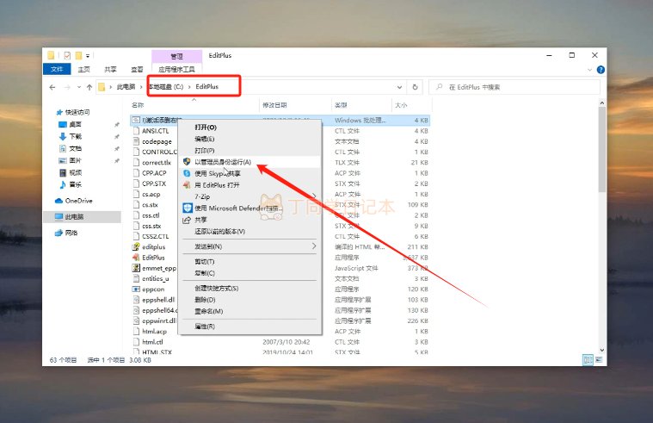Switch to details view icon in status bar

tap(588, 359)
